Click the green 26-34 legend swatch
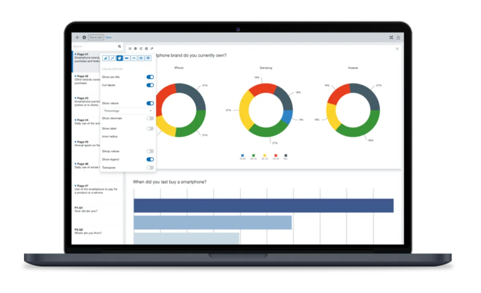 254,156
